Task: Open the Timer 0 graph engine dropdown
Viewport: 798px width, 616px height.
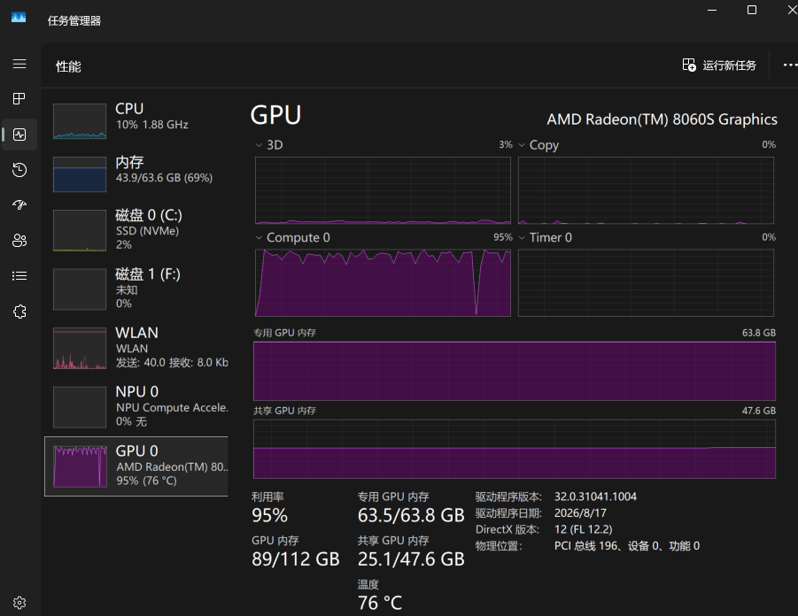Action: 522,237
